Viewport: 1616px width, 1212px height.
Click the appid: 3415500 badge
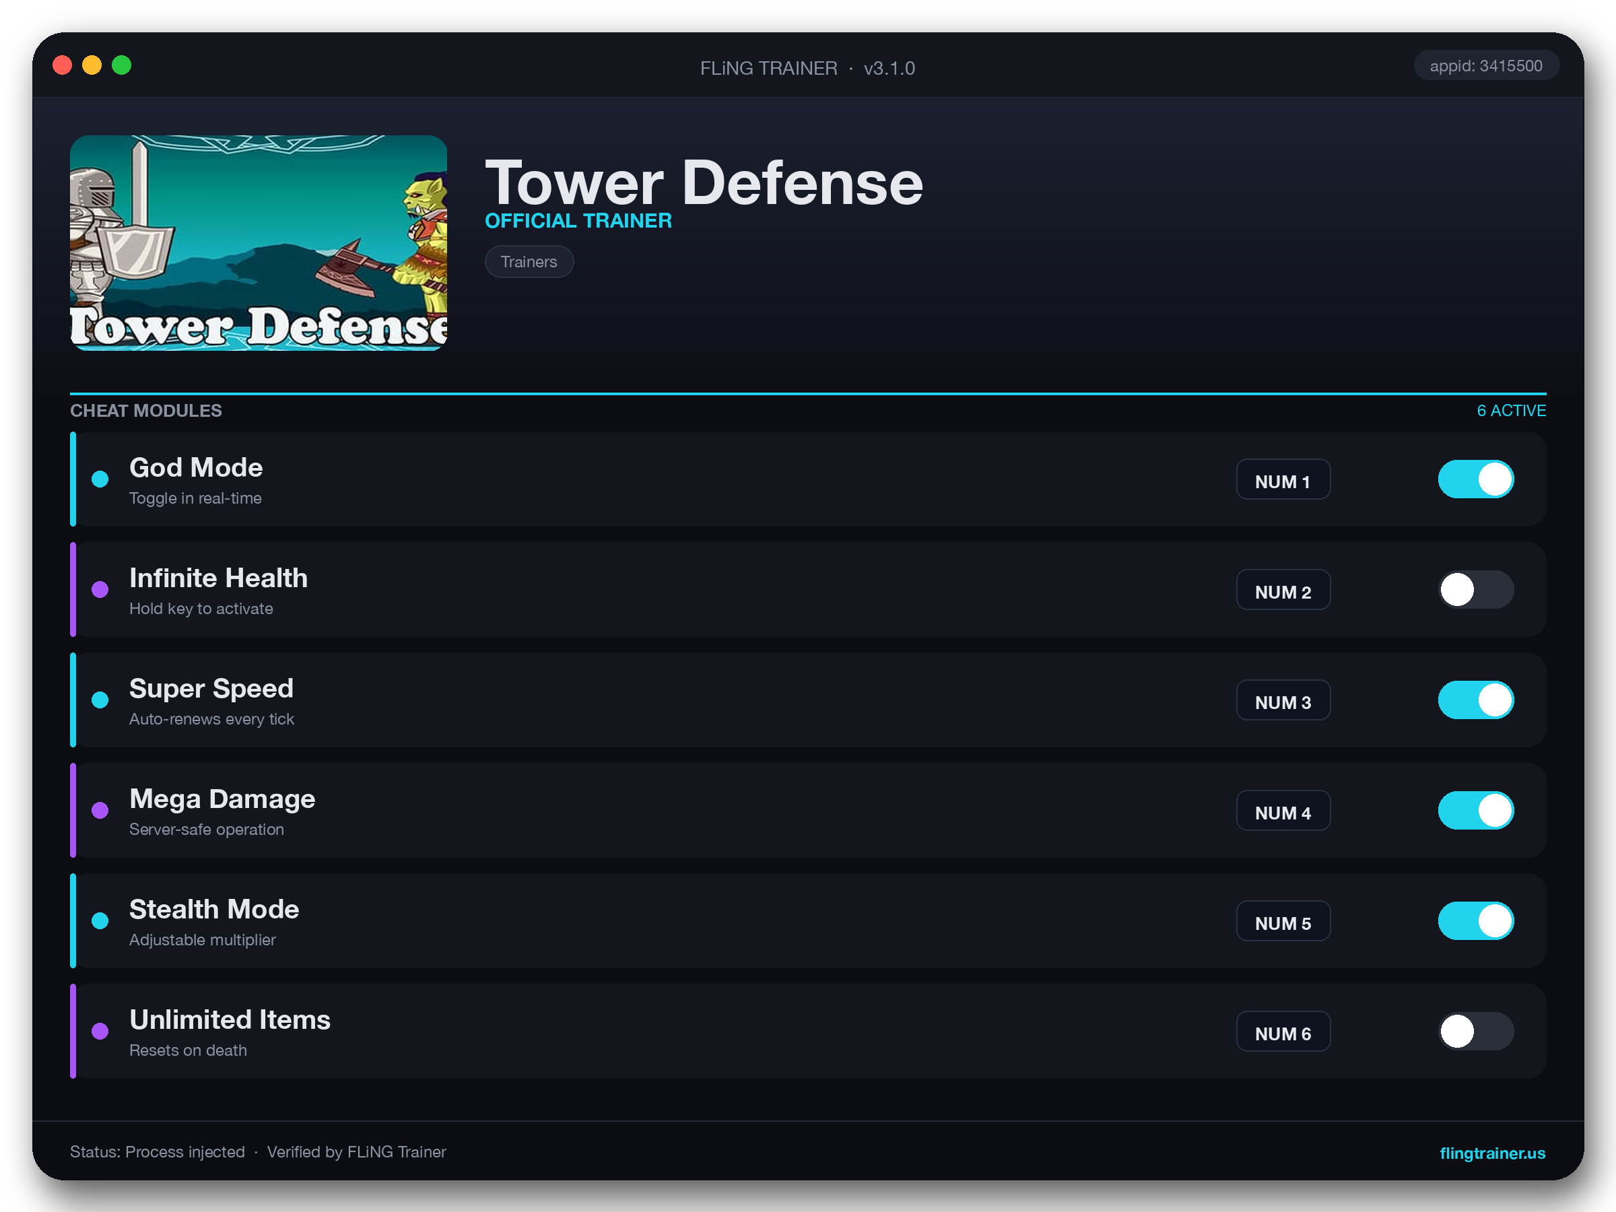[1486, 66]
